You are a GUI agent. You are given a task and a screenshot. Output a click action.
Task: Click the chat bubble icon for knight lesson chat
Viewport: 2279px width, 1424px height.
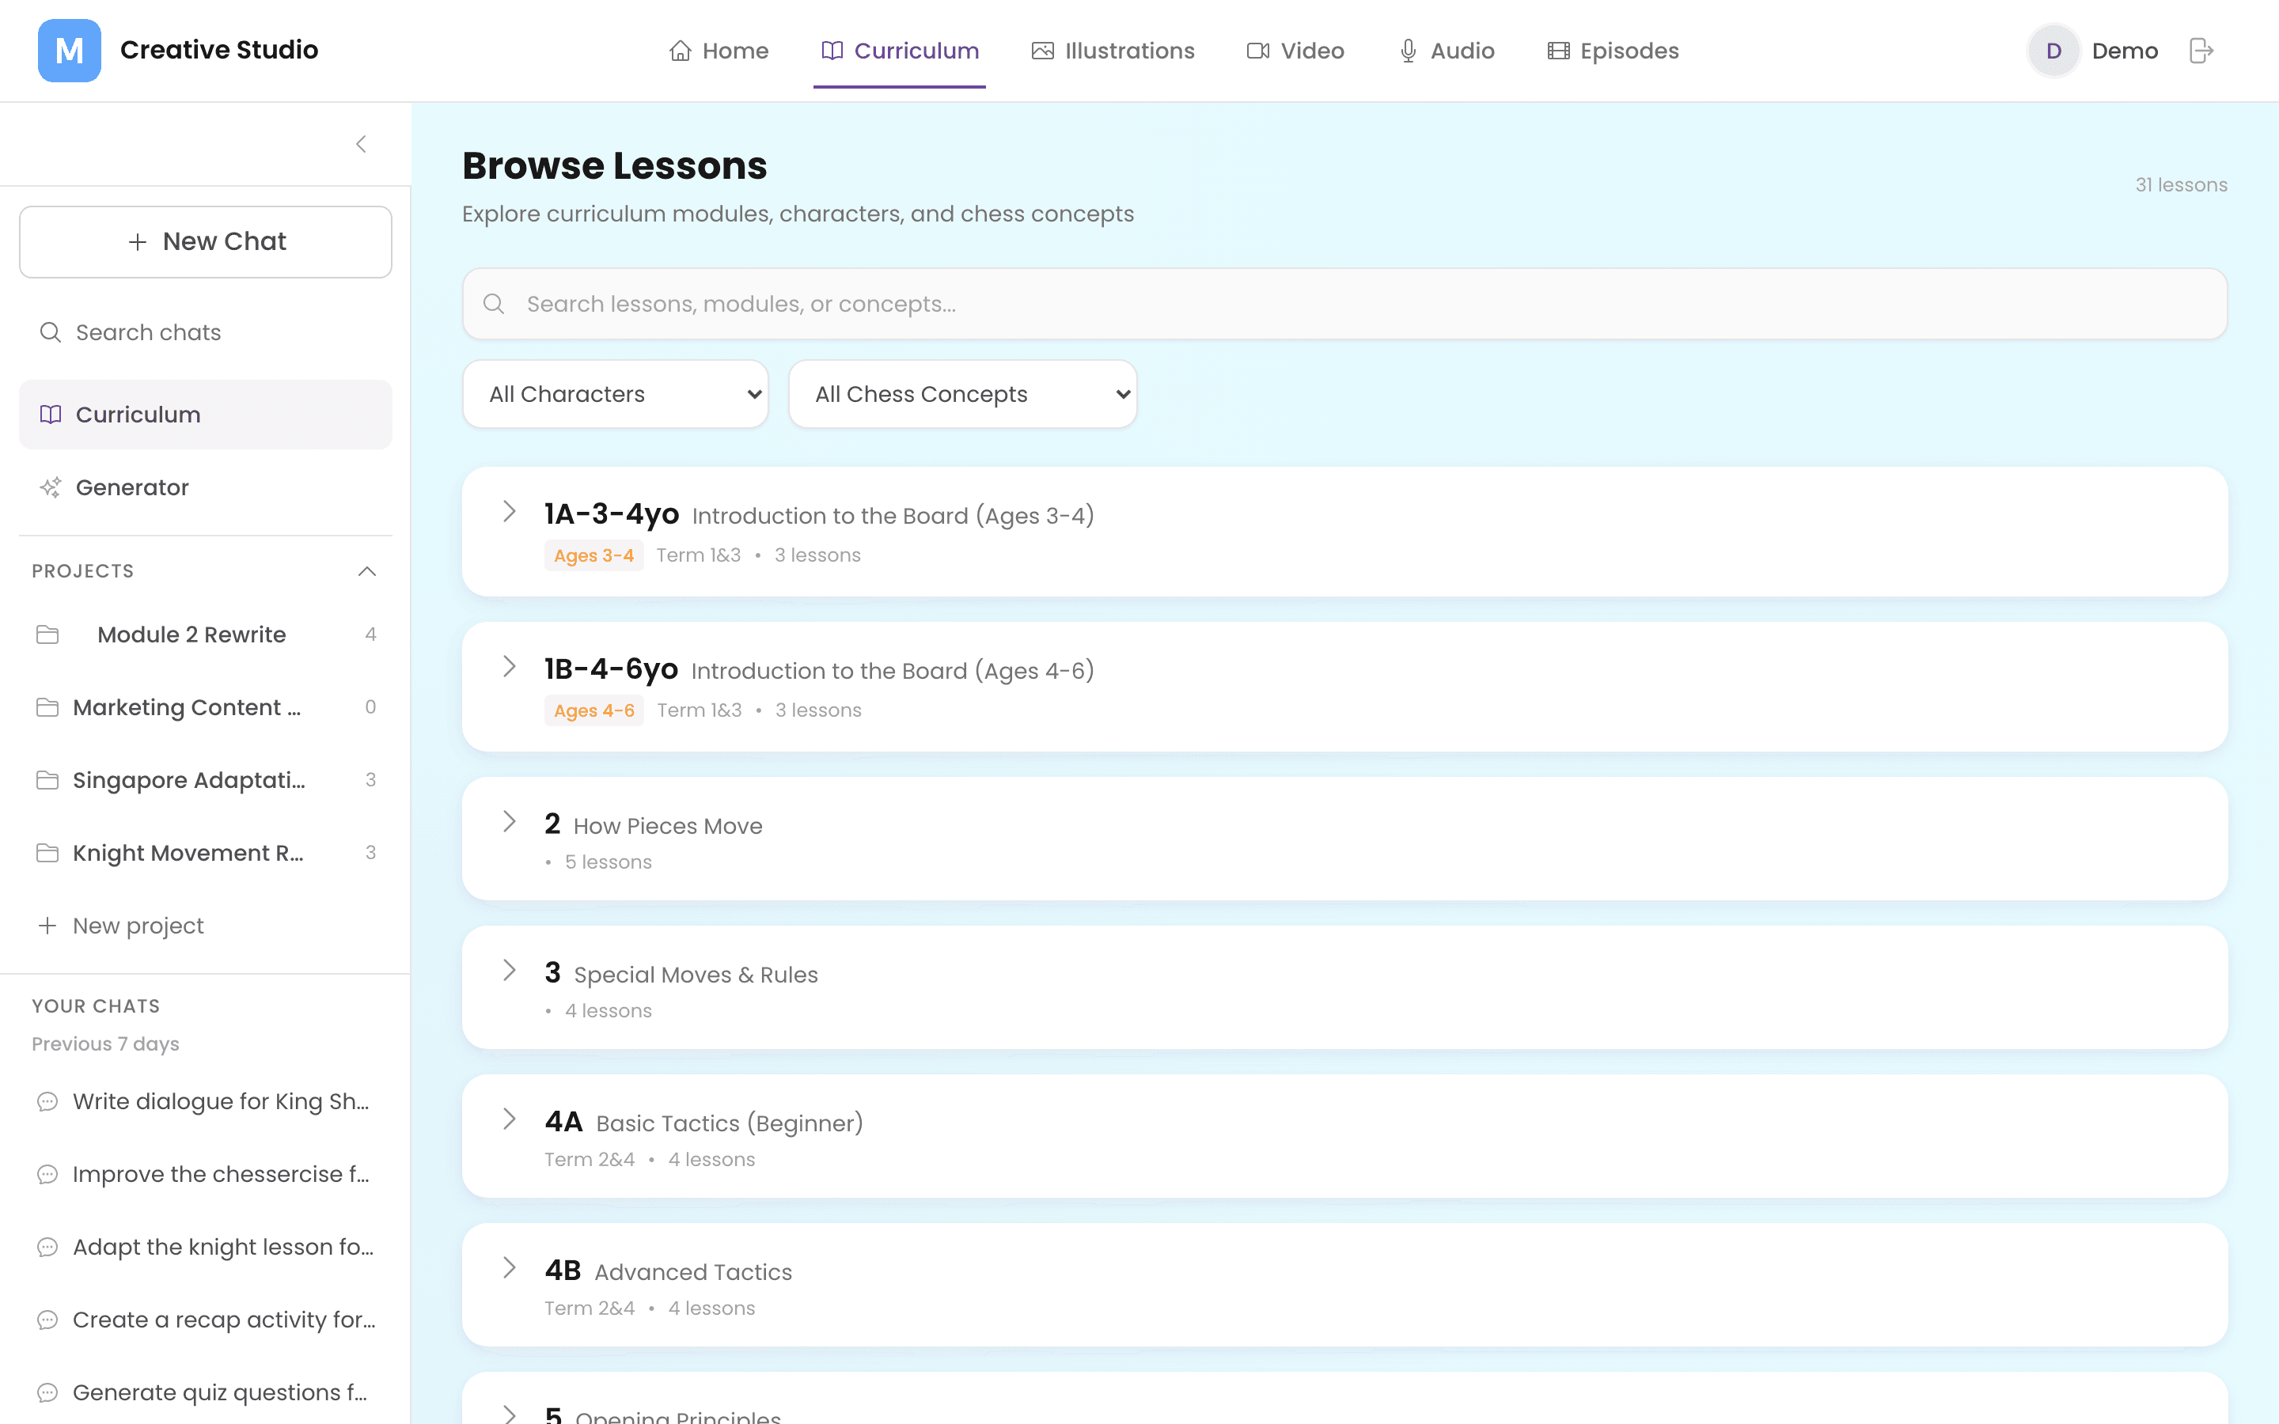click(x=47, y=1247)
